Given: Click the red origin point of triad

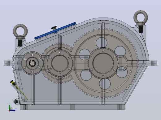Looking at the screenshot, I should click(9, 111).
